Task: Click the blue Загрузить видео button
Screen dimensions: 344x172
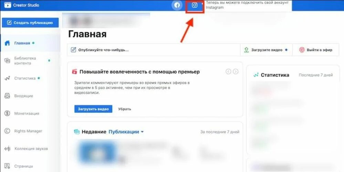Action: point(93,109)
